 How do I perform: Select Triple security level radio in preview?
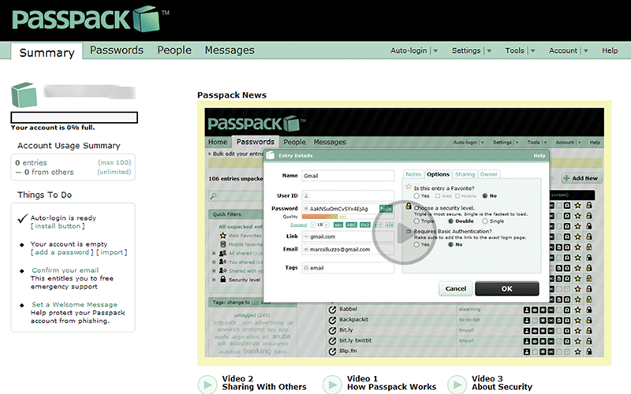pyautogui.click(x=416, y=221)
